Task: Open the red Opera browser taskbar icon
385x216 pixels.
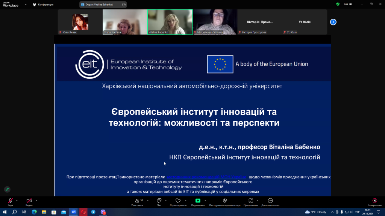Action: tap(83, 212)
